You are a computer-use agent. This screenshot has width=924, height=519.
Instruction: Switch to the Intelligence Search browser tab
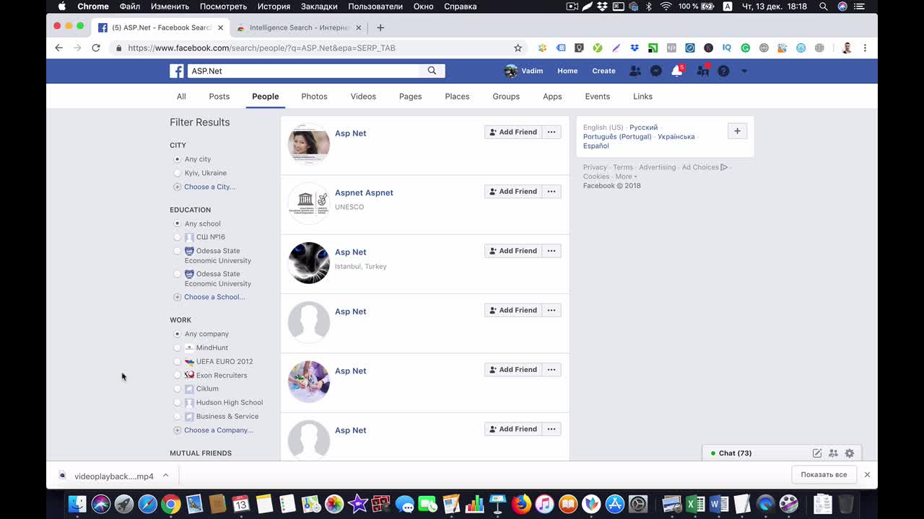pos(299,27)
